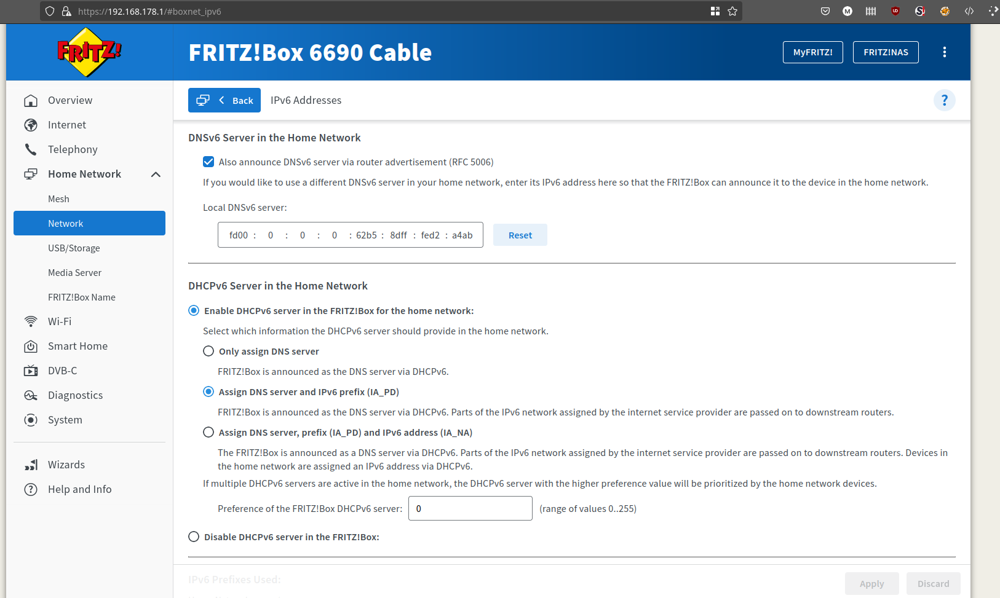
Task: Select Disable DHCPv6 server radio button
Action: tap(194, 537)
